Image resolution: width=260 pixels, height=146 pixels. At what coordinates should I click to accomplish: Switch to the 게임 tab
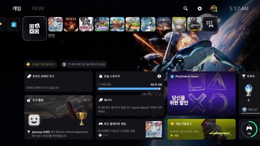coord(17,9)
